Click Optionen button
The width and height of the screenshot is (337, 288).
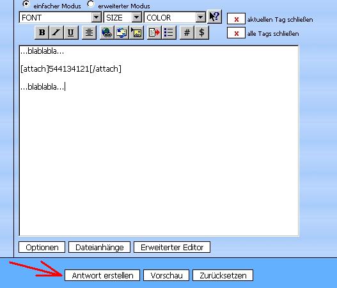click(x=42, y=247)
